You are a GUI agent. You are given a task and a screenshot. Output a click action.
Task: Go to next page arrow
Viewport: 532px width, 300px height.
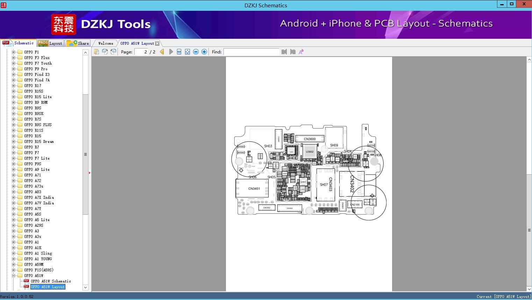pyautogui.click(x=171, y=52)
